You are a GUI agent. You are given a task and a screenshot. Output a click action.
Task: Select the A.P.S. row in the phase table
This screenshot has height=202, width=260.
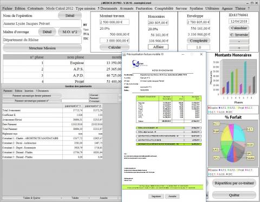[62, 69]
